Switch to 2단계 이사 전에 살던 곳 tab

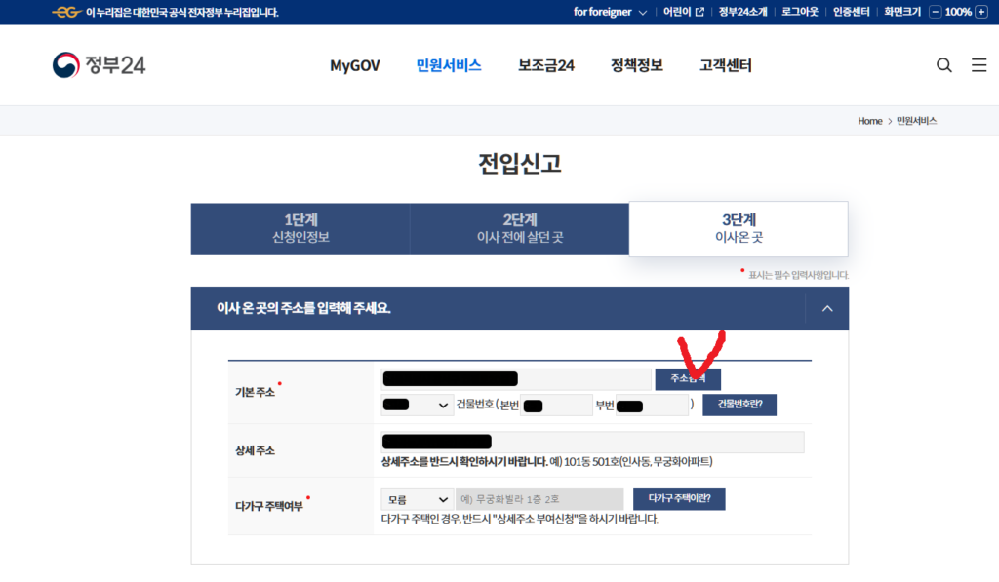click(519, 229)
